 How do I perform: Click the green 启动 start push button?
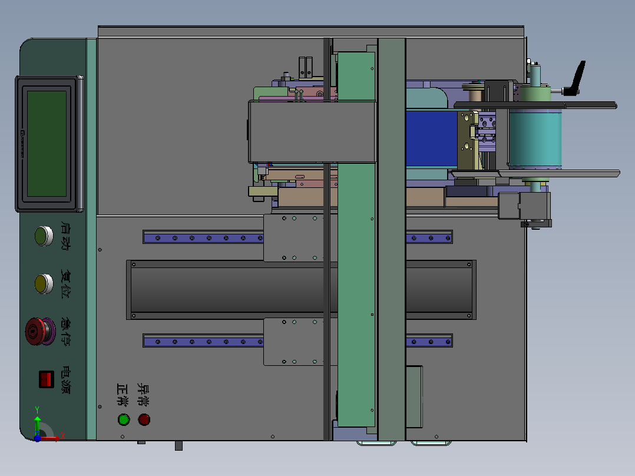[x=44, y=236]
